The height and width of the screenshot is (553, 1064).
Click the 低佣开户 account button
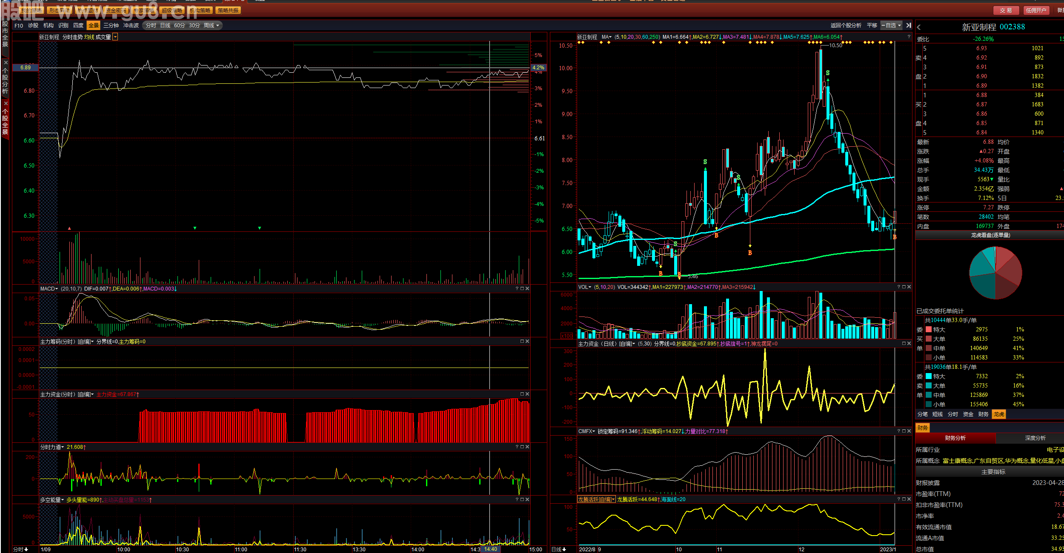click(x=1036, y=10)
